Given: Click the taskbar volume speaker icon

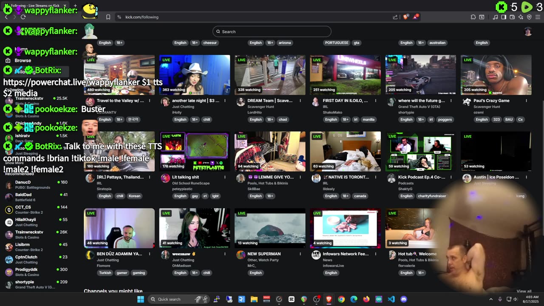Looking at the screenshot, I should [515, 299].
